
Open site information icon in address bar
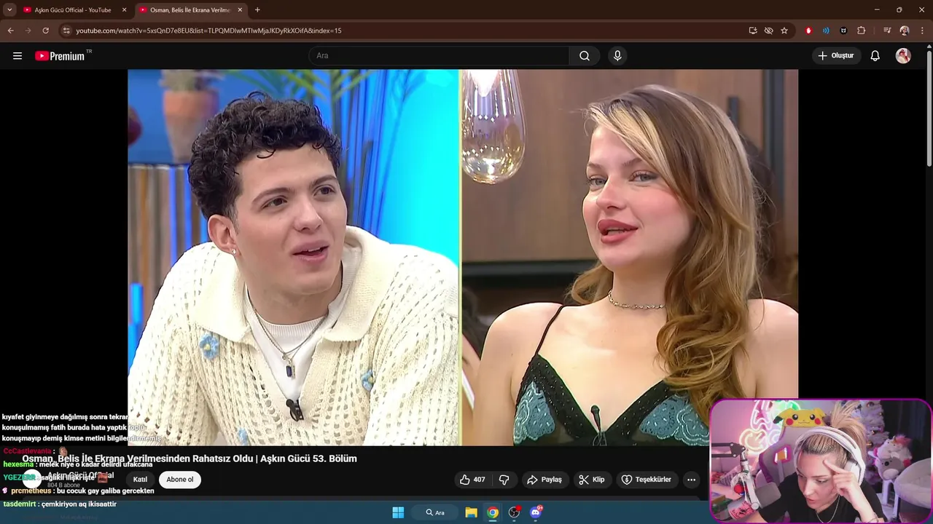66,31
